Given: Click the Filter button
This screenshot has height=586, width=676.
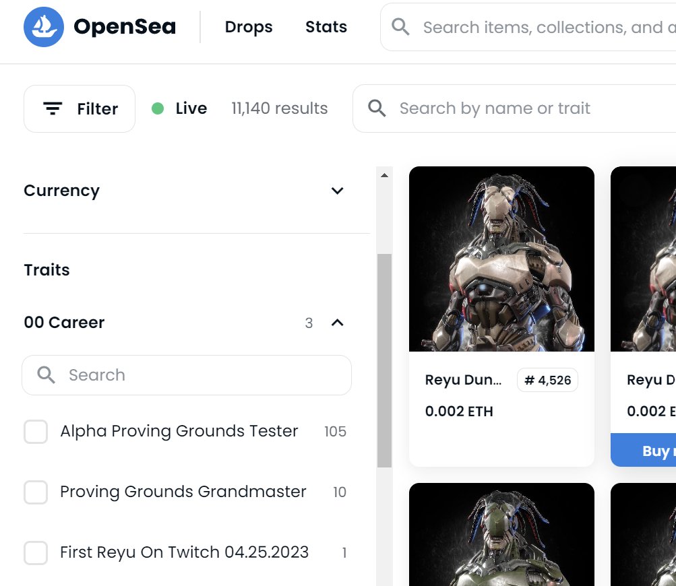Looking at the screenshot, I should click(x=80, y=108).
